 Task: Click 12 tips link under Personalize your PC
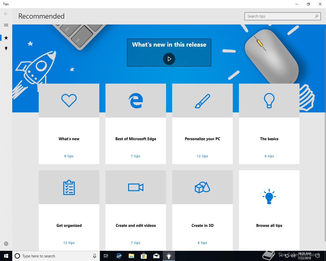click(202, 156)
